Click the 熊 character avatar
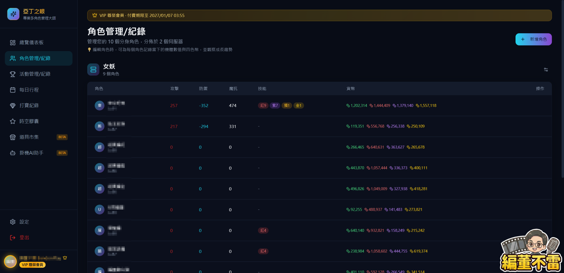The width and height of the screenshot is (564, 273). pyautogui.click(x=100, y=126)
